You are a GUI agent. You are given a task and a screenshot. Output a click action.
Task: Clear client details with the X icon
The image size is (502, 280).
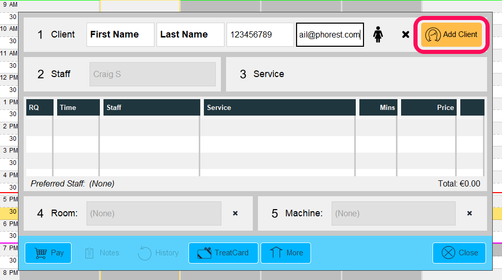(406, 34)
